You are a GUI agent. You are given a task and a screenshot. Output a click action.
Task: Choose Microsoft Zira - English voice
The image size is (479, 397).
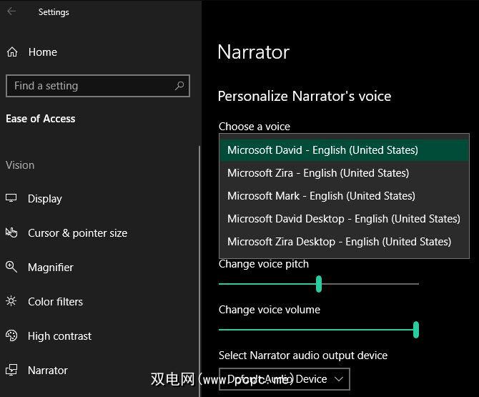(318, 173)
